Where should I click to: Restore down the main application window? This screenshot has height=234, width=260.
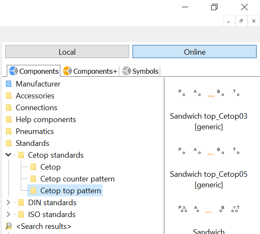point(214,7)
